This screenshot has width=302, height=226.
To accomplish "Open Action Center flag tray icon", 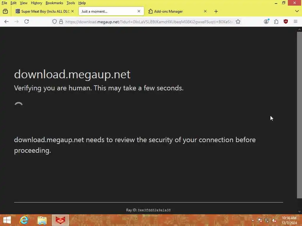I will point(260,220).
